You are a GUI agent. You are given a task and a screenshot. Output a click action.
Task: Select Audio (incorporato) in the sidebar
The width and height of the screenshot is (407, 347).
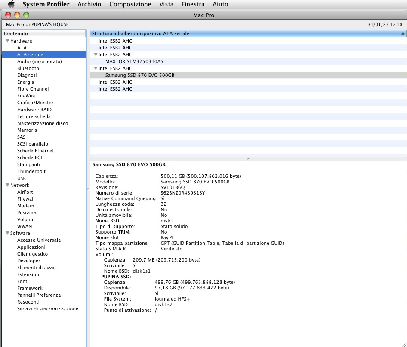coord(40,61)
